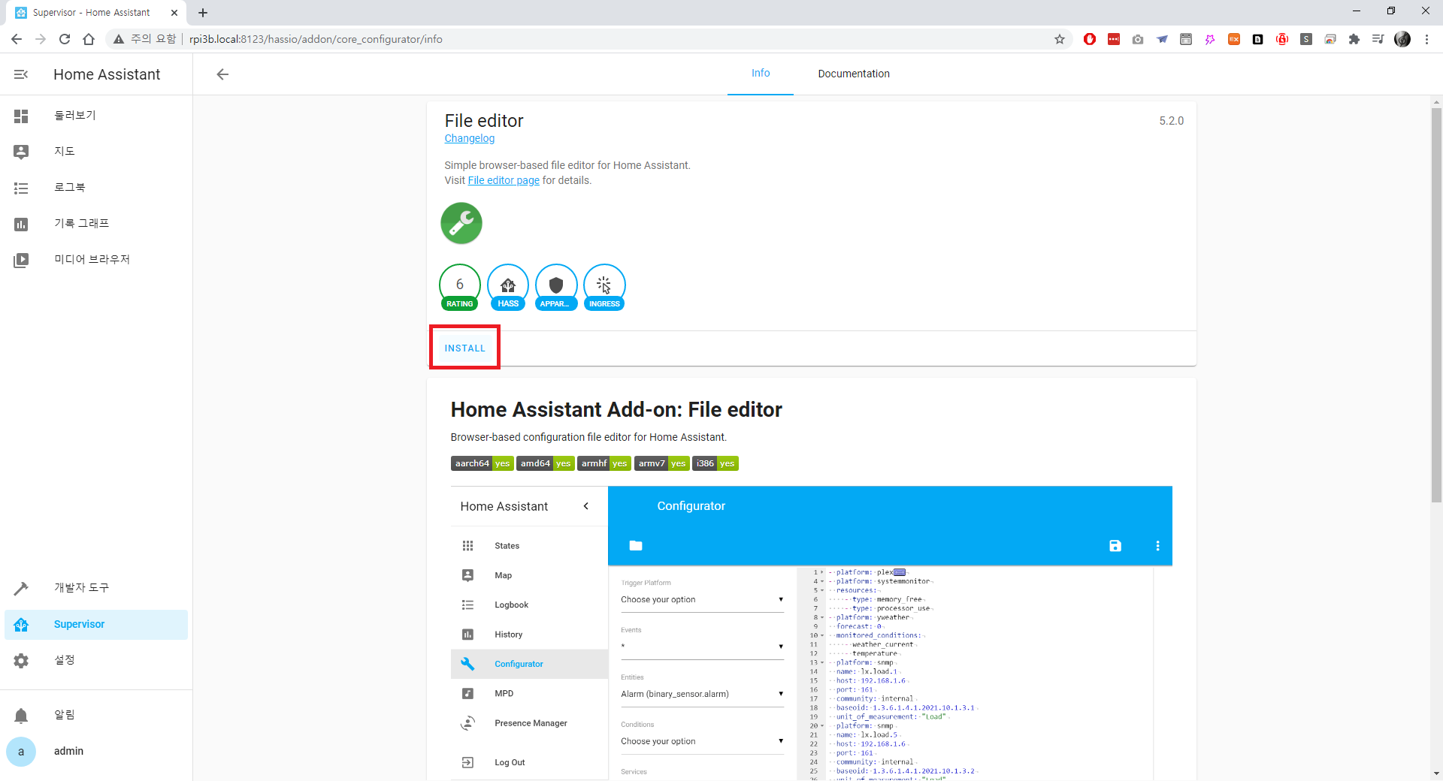Switch to the Info tab

(x=761, y=74)
